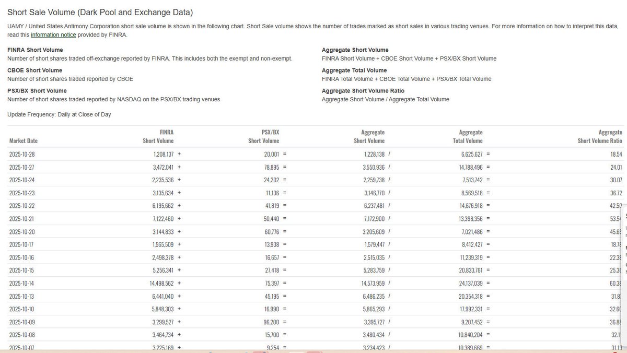
Task: Select the 2025-10-13 market date cell
Action: coord(22,297)
